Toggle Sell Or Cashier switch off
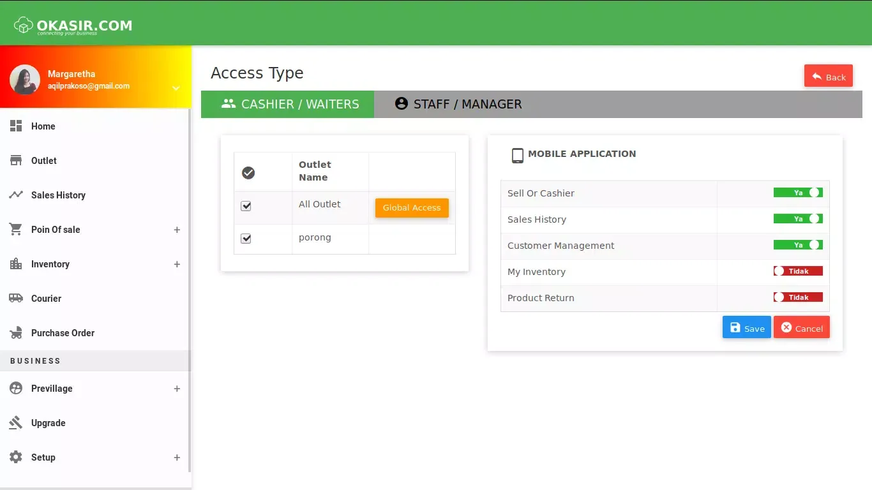This screenshot has height=490, width=872. 798,193
